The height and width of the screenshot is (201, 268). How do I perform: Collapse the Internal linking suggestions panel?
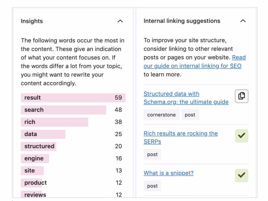pyautogui.click(x=243, y=21)
